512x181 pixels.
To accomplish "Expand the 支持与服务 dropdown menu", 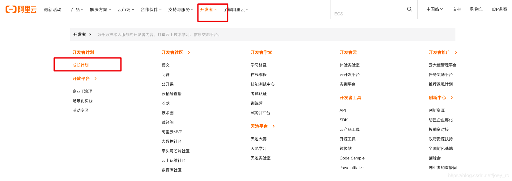I will pyautogui.click(x=181, y=10).
